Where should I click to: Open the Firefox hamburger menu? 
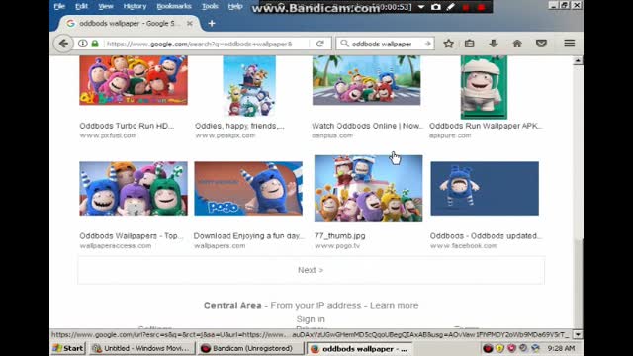570,44
